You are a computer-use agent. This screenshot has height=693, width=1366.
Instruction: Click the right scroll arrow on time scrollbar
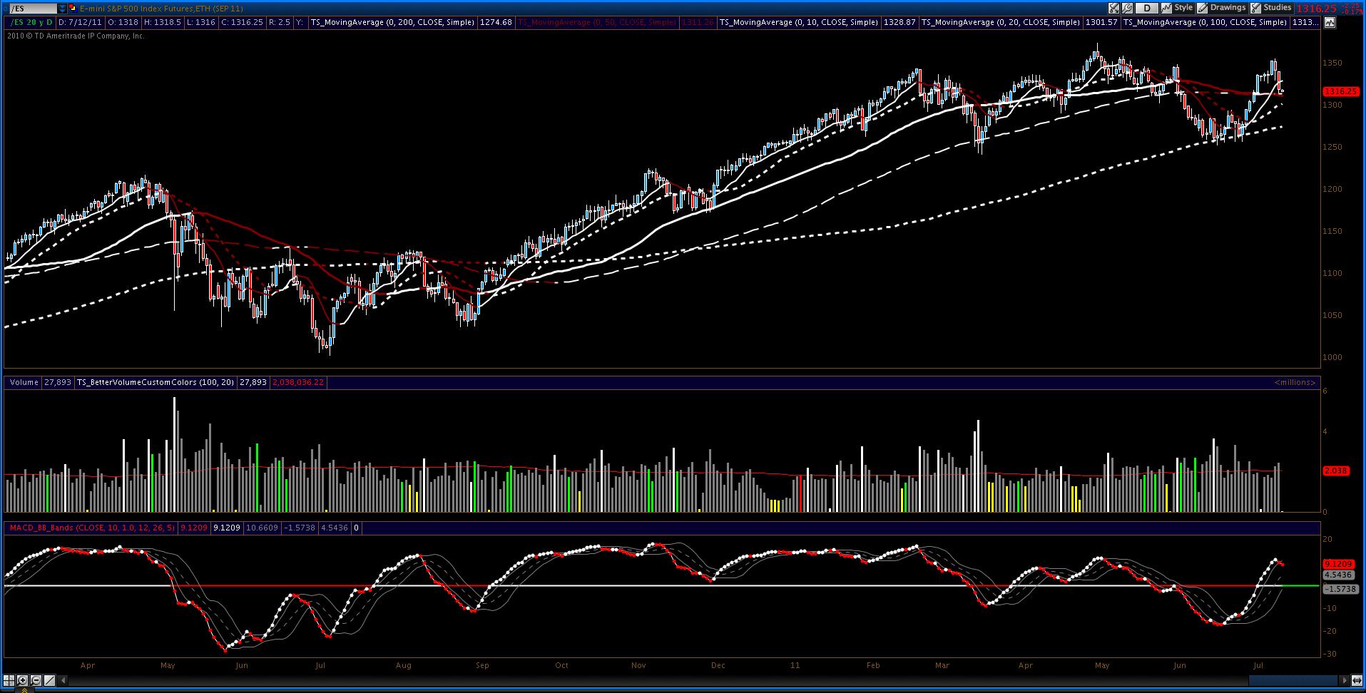[x=1345, y=680]
